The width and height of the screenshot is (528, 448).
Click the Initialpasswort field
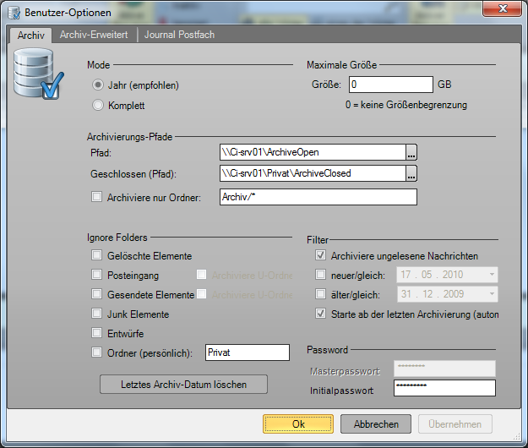coord(444,388)
